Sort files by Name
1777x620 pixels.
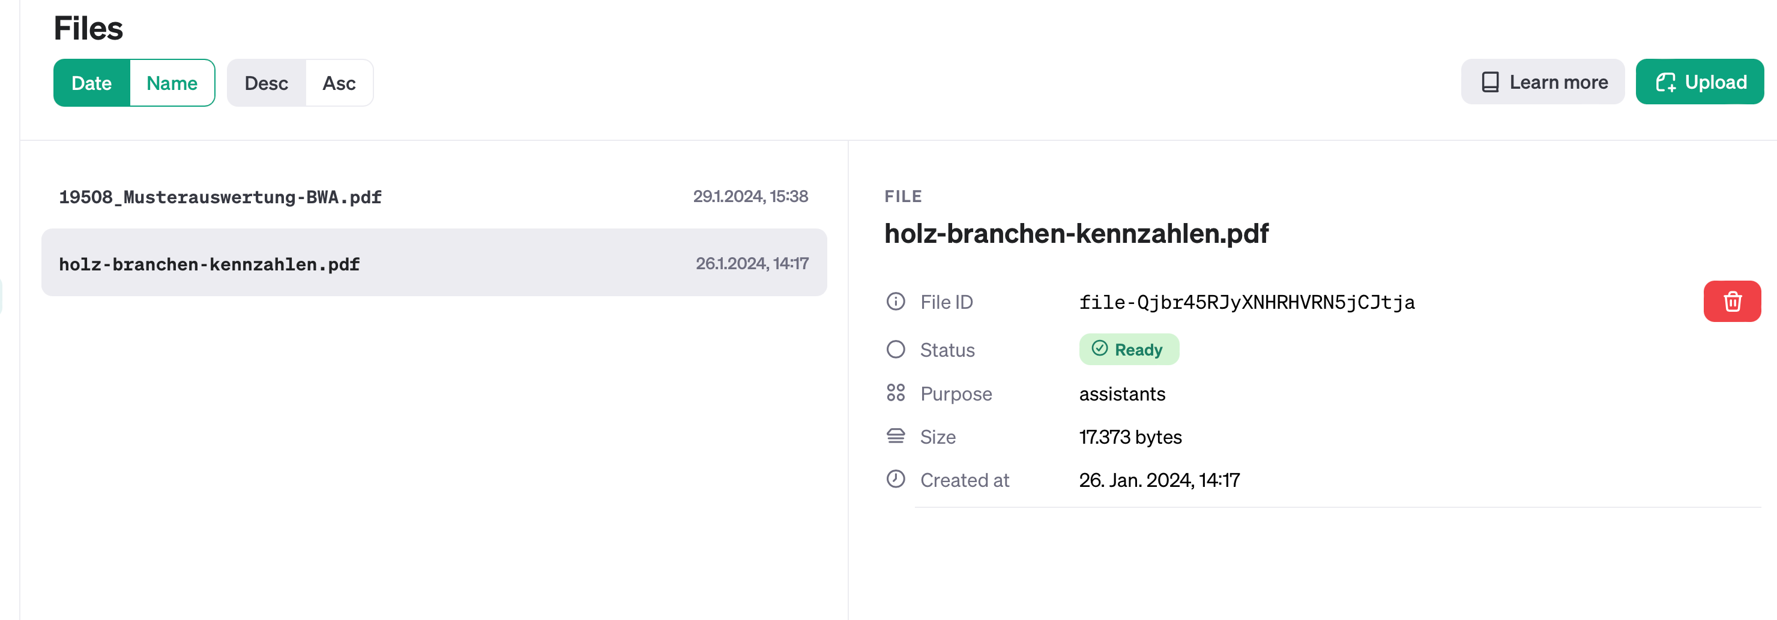pyautogui.click(x=172, y=83)
